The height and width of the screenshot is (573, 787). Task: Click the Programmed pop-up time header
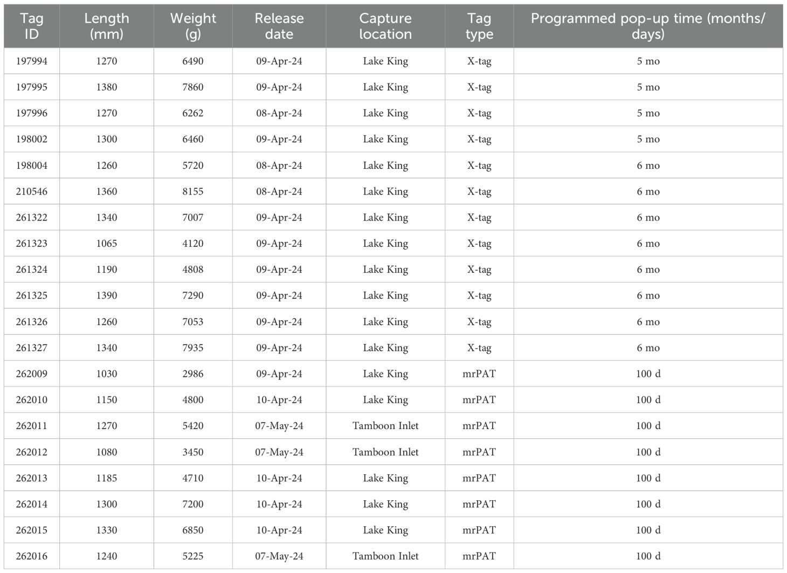pos(648,26)
